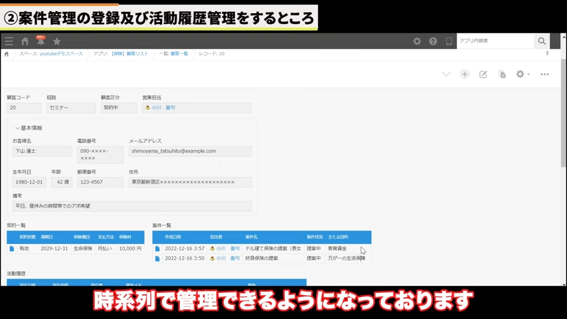Click 満期日 column header in contracts

pyautogui.click(x=46, y=237)
